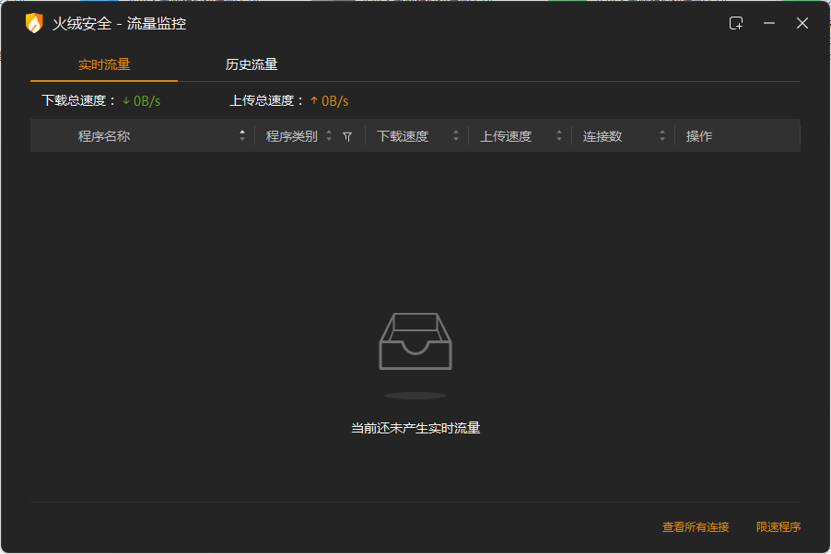Viewport: 831px width, 554px height.
Task: Open the floating mini-window via title bar icon
Action: (736, 24)
